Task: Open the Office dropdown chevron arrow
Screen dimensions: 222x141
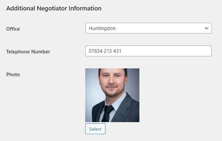Action: [x=207, y=28]
